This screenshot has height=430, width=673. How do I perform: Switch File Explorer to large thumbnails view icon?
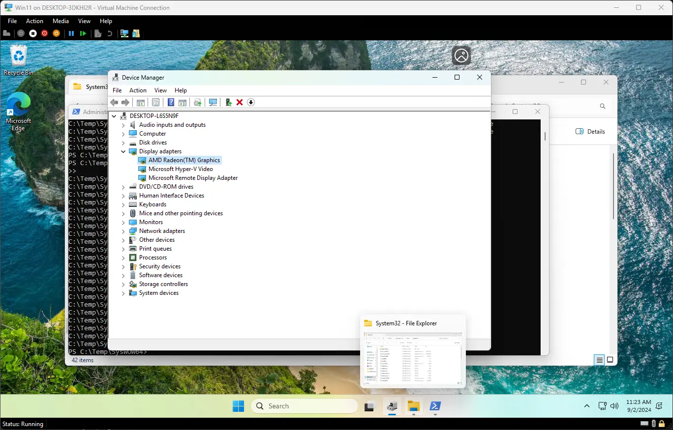(x=610, y=360)
